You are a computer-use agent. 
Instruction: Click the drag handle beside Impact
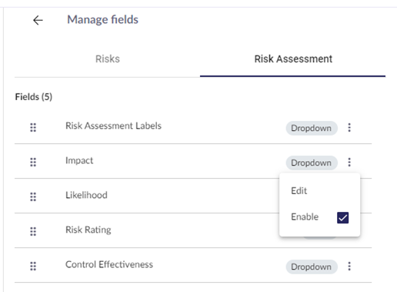[33, 162]
